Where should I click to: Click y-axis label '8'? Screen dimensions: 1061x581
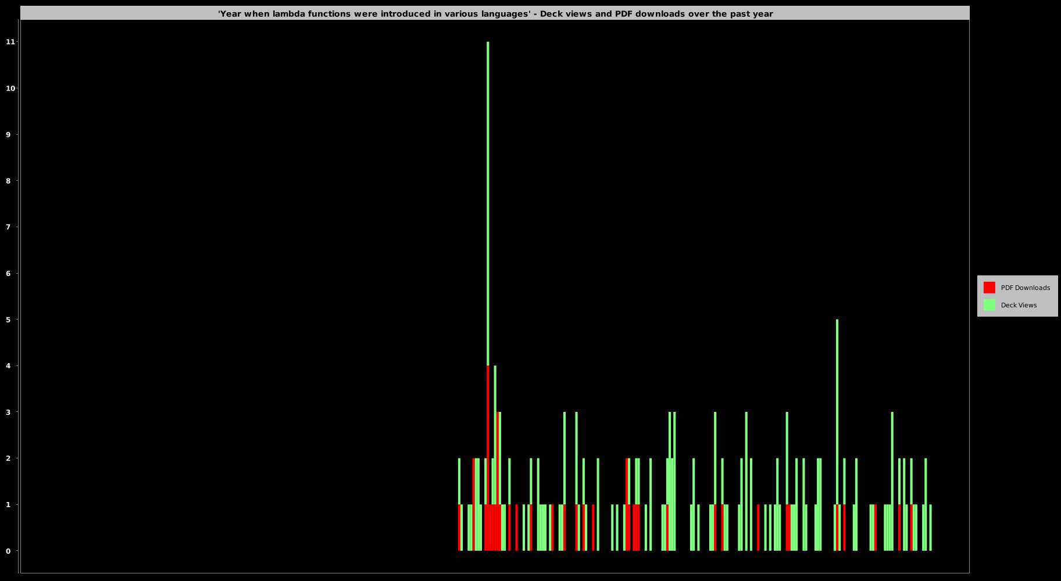8,181
